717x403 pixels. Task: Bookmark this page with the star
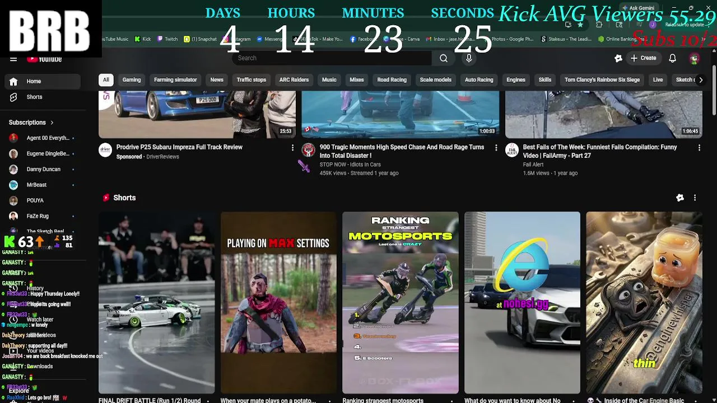click(x=580, y=25)
